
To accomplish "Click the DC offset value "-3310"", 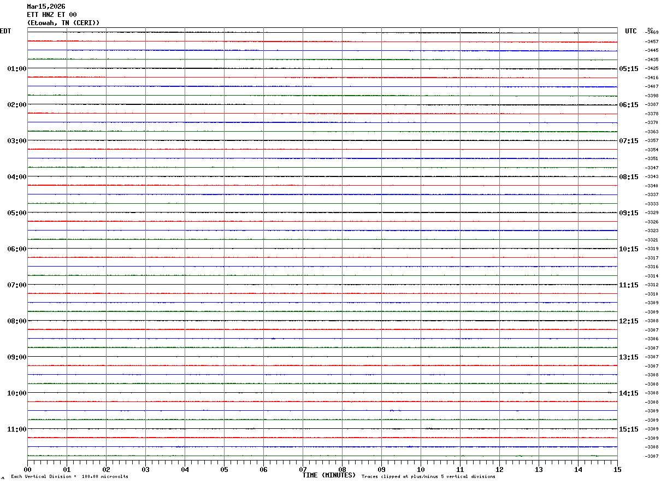I will [x=651, y=294].
